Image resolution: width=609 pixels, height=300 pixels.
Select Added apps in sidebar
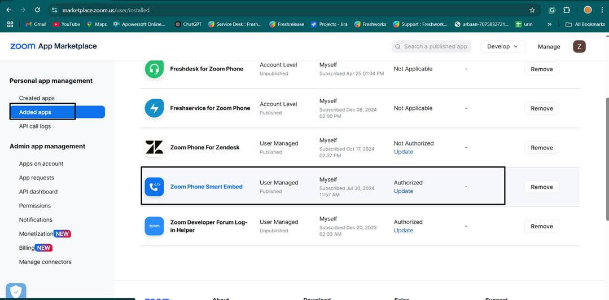[x=57, y=112]
